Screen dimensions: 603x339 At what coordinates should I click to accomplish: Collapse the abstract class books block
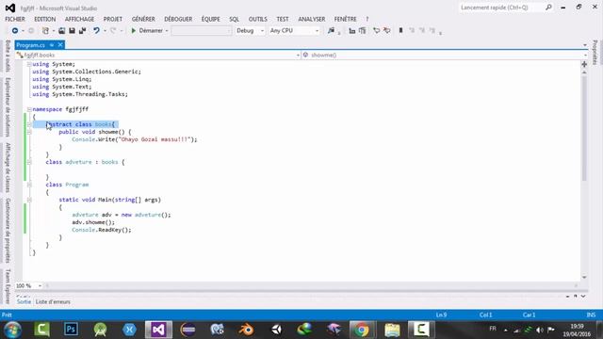(x=29, y=124)
